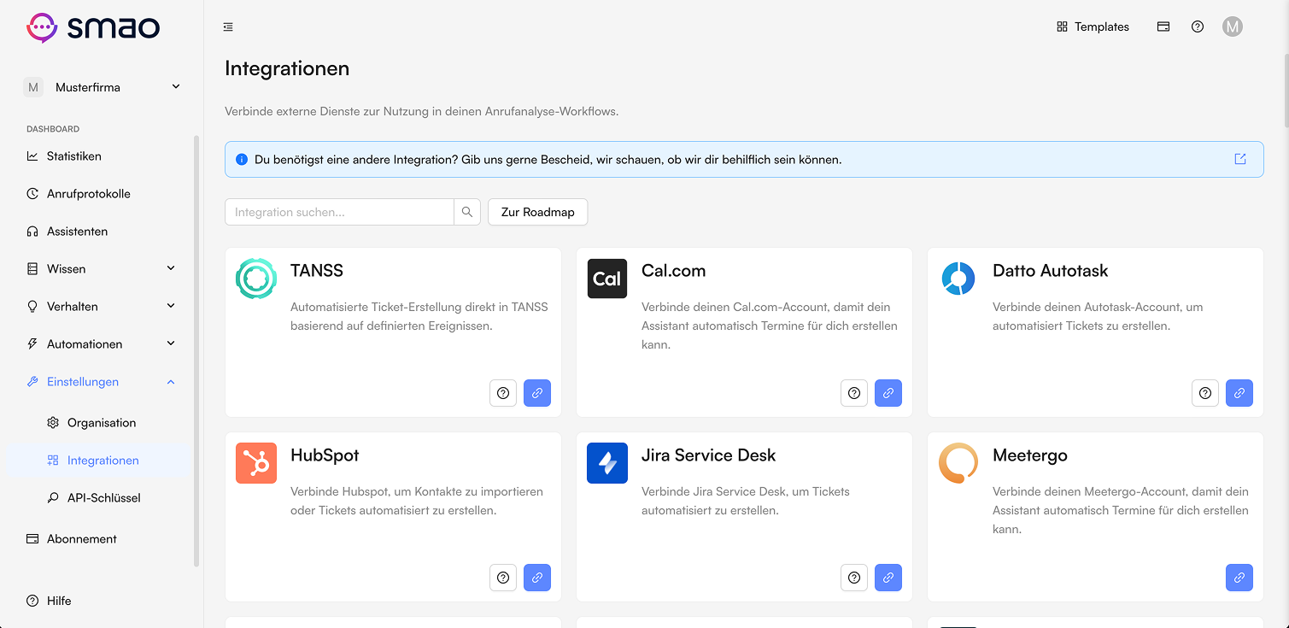Connect the HubSpot integration via link button
The height and width of the screenshot is (628, 1289).
point(537,578)
